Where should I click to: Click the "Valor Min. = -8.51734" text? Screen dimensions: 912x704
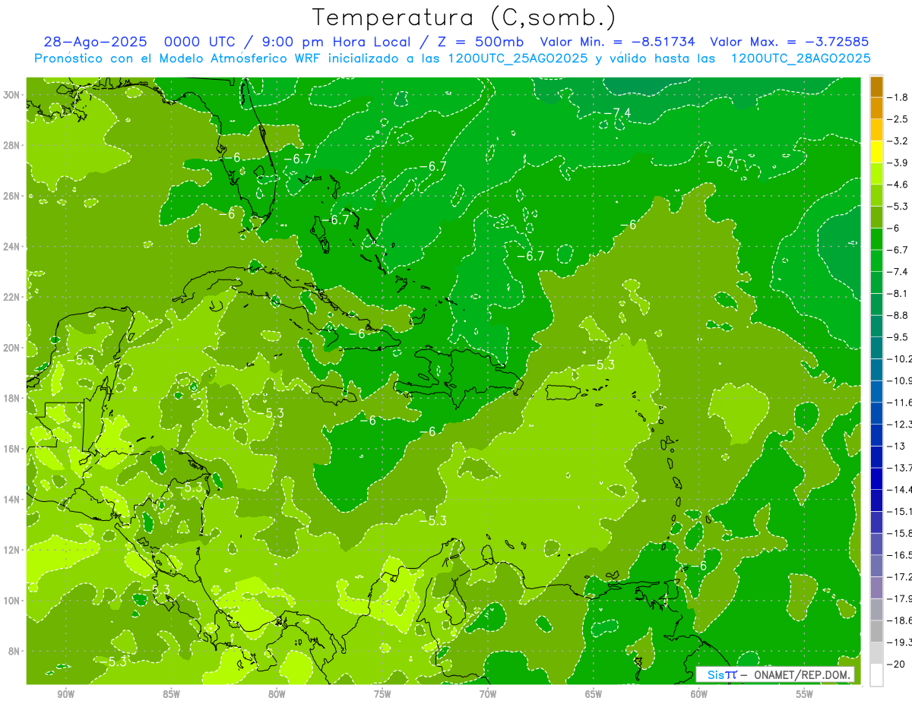[x=619, y=42]
